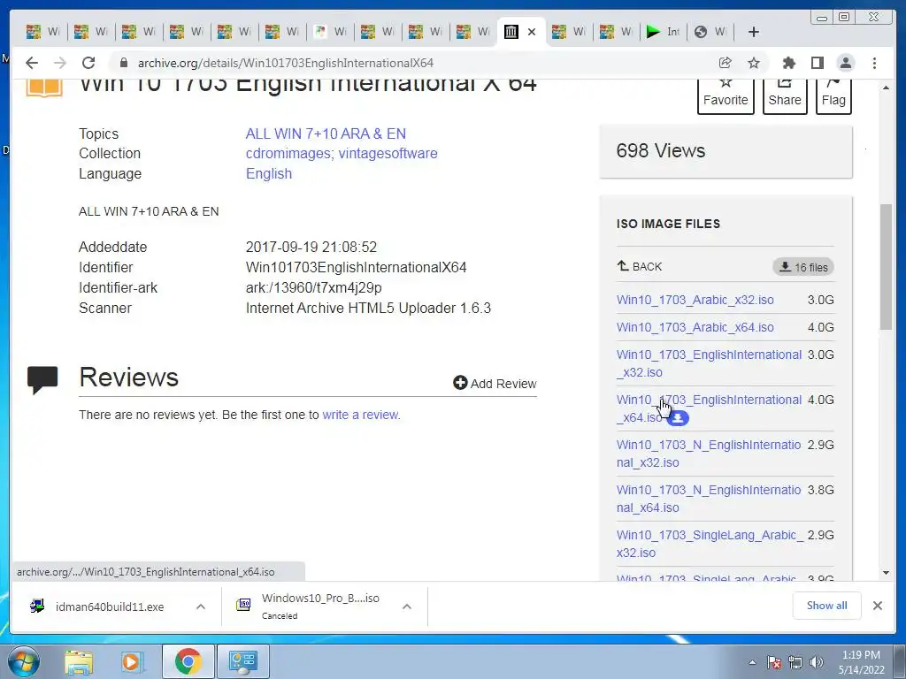Expand options for idman640build11.exe download
Screen dimensions: 906x679
point(201,607)
